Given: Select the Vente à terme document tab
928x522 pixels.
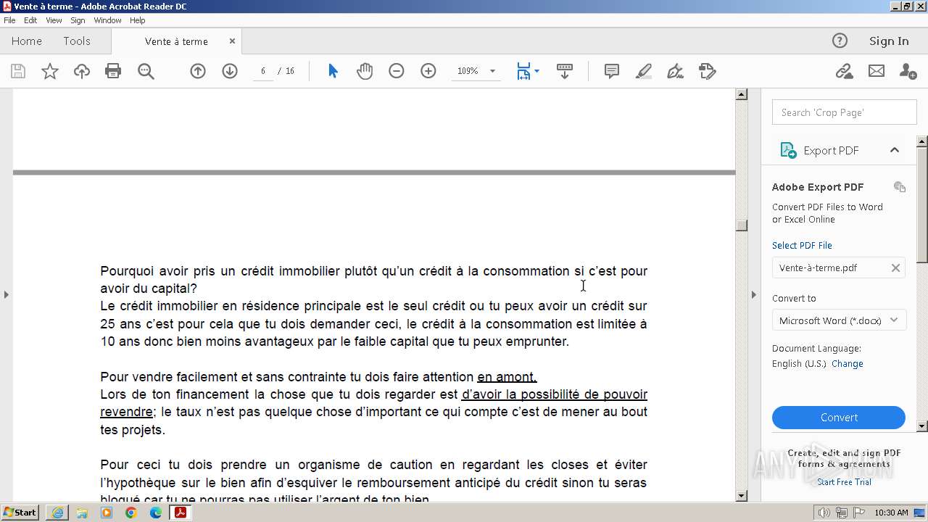Looking at the screenshot, I should [x=176, y=41].
